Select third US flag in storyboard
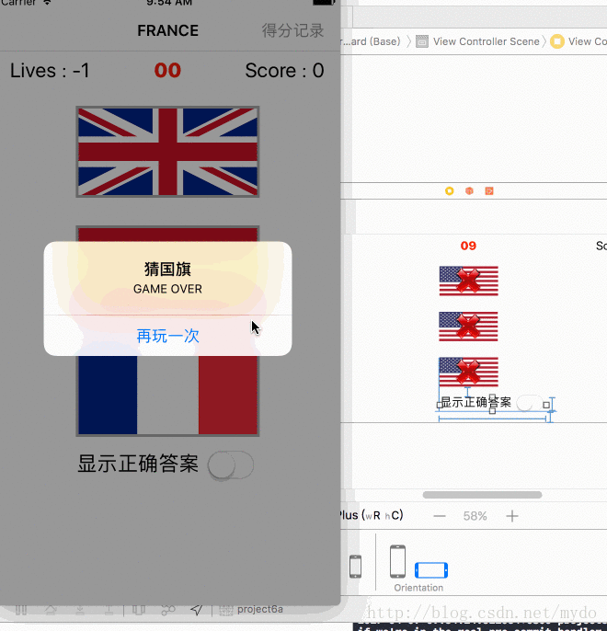Screen dimensions: 607x631 (x=469, y=372)
